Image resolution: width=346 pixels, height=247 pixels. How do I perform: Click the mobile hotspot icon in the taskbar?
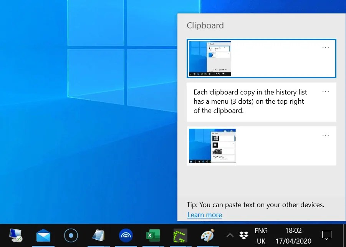point(126,235)
